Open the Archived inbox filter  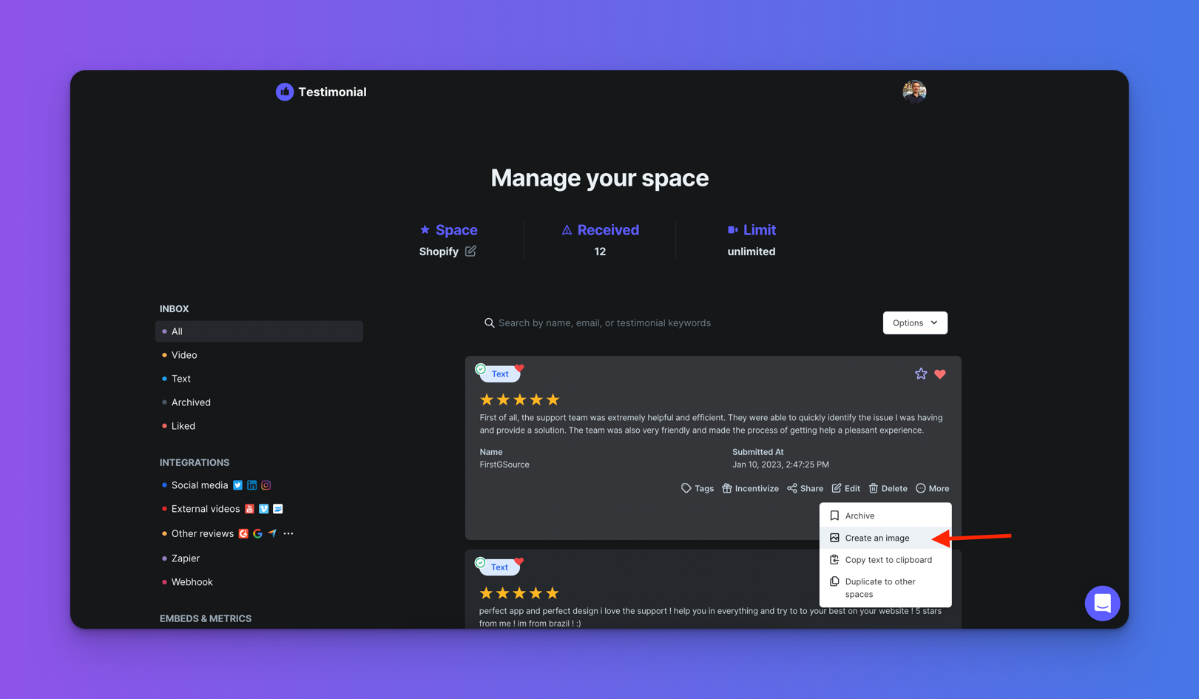coord(191,402)
